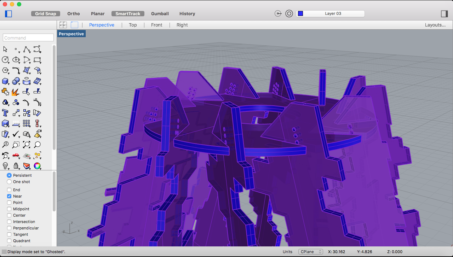Click the Zoom Window tool
This screenshot has width=453, height=257.
16,145
